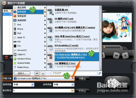Click the 常用音频 music note icon
Viewport: 136px width, 98px height.
pyautogui.click(x=15, y=16)
